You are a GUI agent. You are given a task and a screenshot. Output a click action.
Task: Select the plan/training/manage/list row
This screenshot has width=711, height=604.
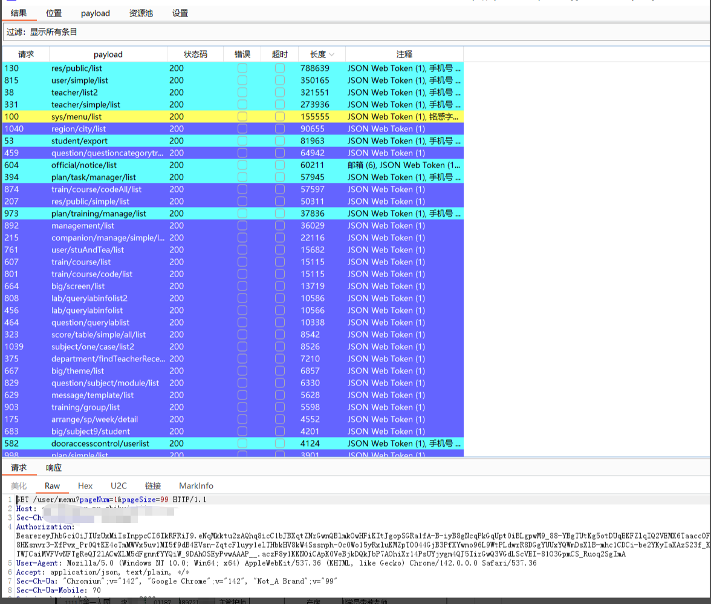pos(233,213)
